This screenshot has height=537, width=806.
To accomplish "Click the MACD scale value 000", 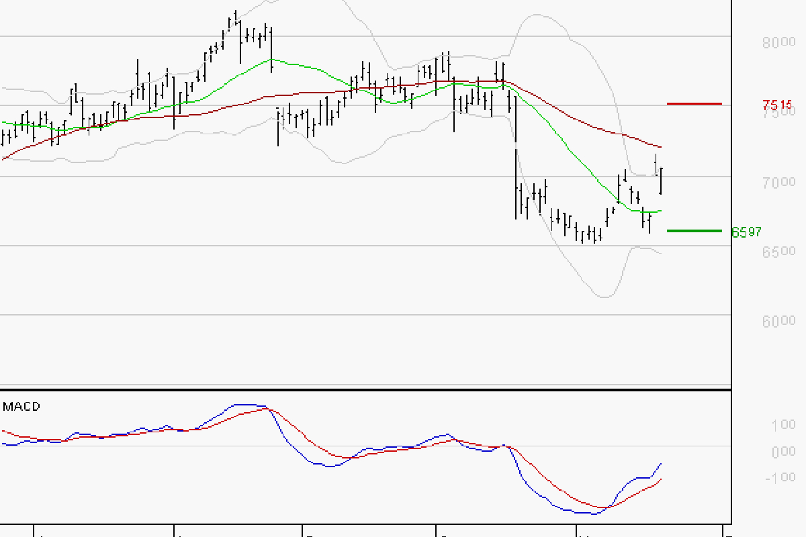I will (x=783, y=451).
